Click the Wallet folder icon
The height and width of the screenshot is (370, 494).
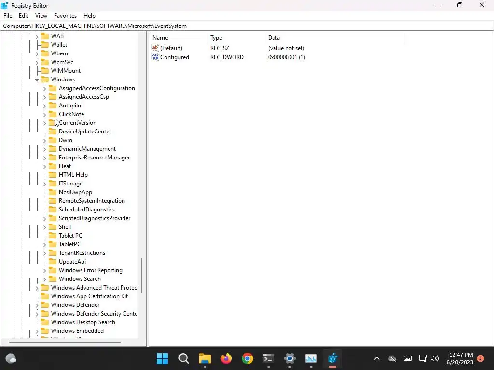click(45, 45)
